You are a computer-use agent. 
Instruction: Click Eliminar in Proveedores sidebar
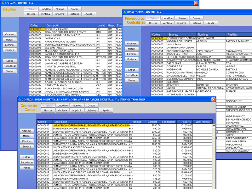(132, 54)
